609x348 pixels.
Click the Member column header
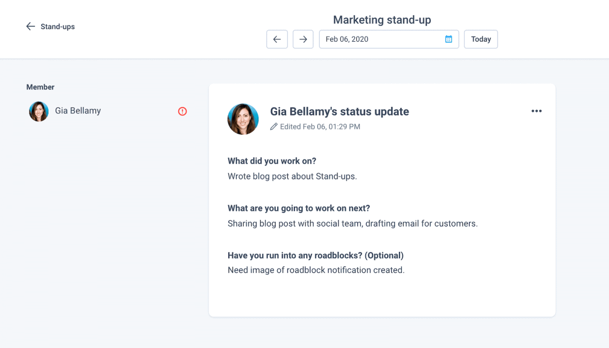tap(40, 87)
